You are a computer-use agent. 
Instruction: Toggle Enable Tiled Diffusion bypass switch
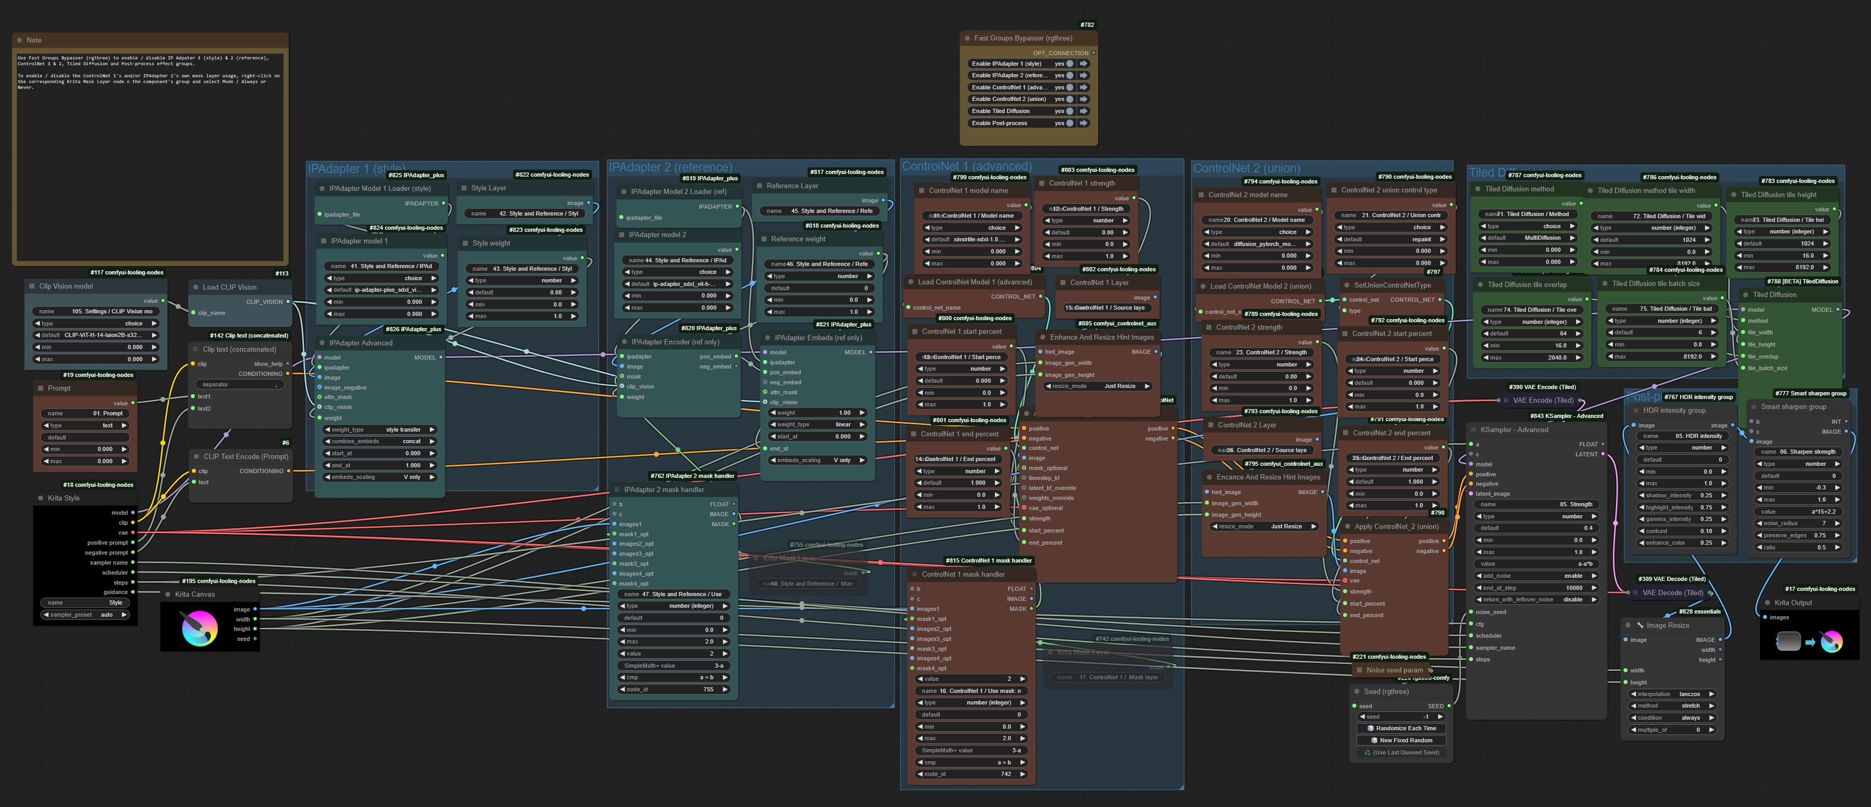1069,111
